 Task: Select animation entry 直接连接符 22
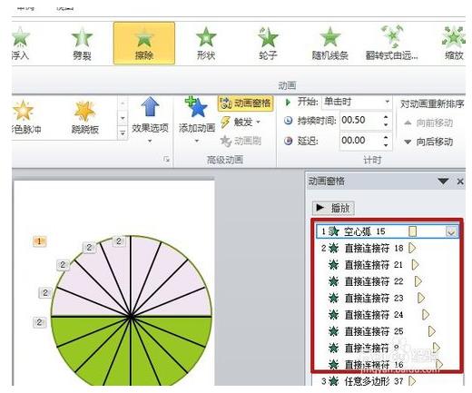[388, 281]
